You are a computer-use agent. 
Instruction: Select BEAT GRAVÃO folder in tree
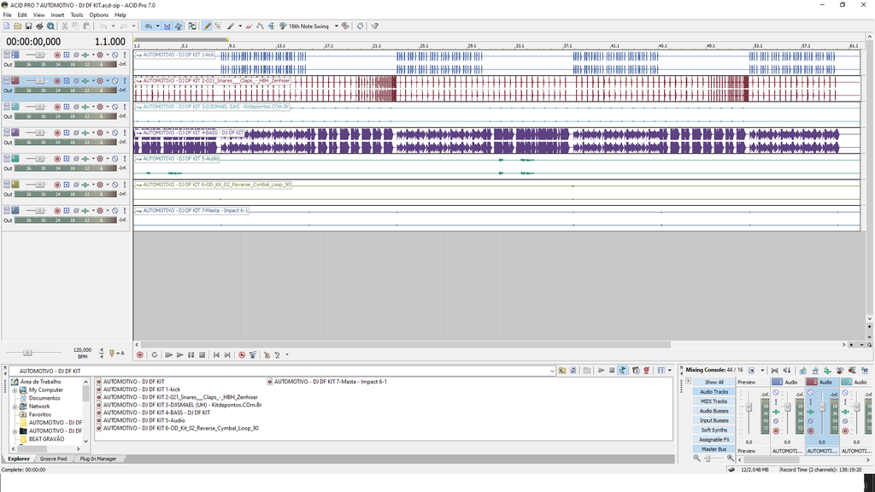46,439
